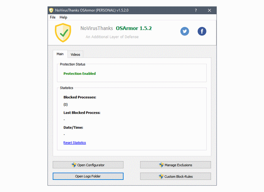Click the OSArmor 1.5.2 heading
This screenshot has width=264, height=192.
coord(134,28)
